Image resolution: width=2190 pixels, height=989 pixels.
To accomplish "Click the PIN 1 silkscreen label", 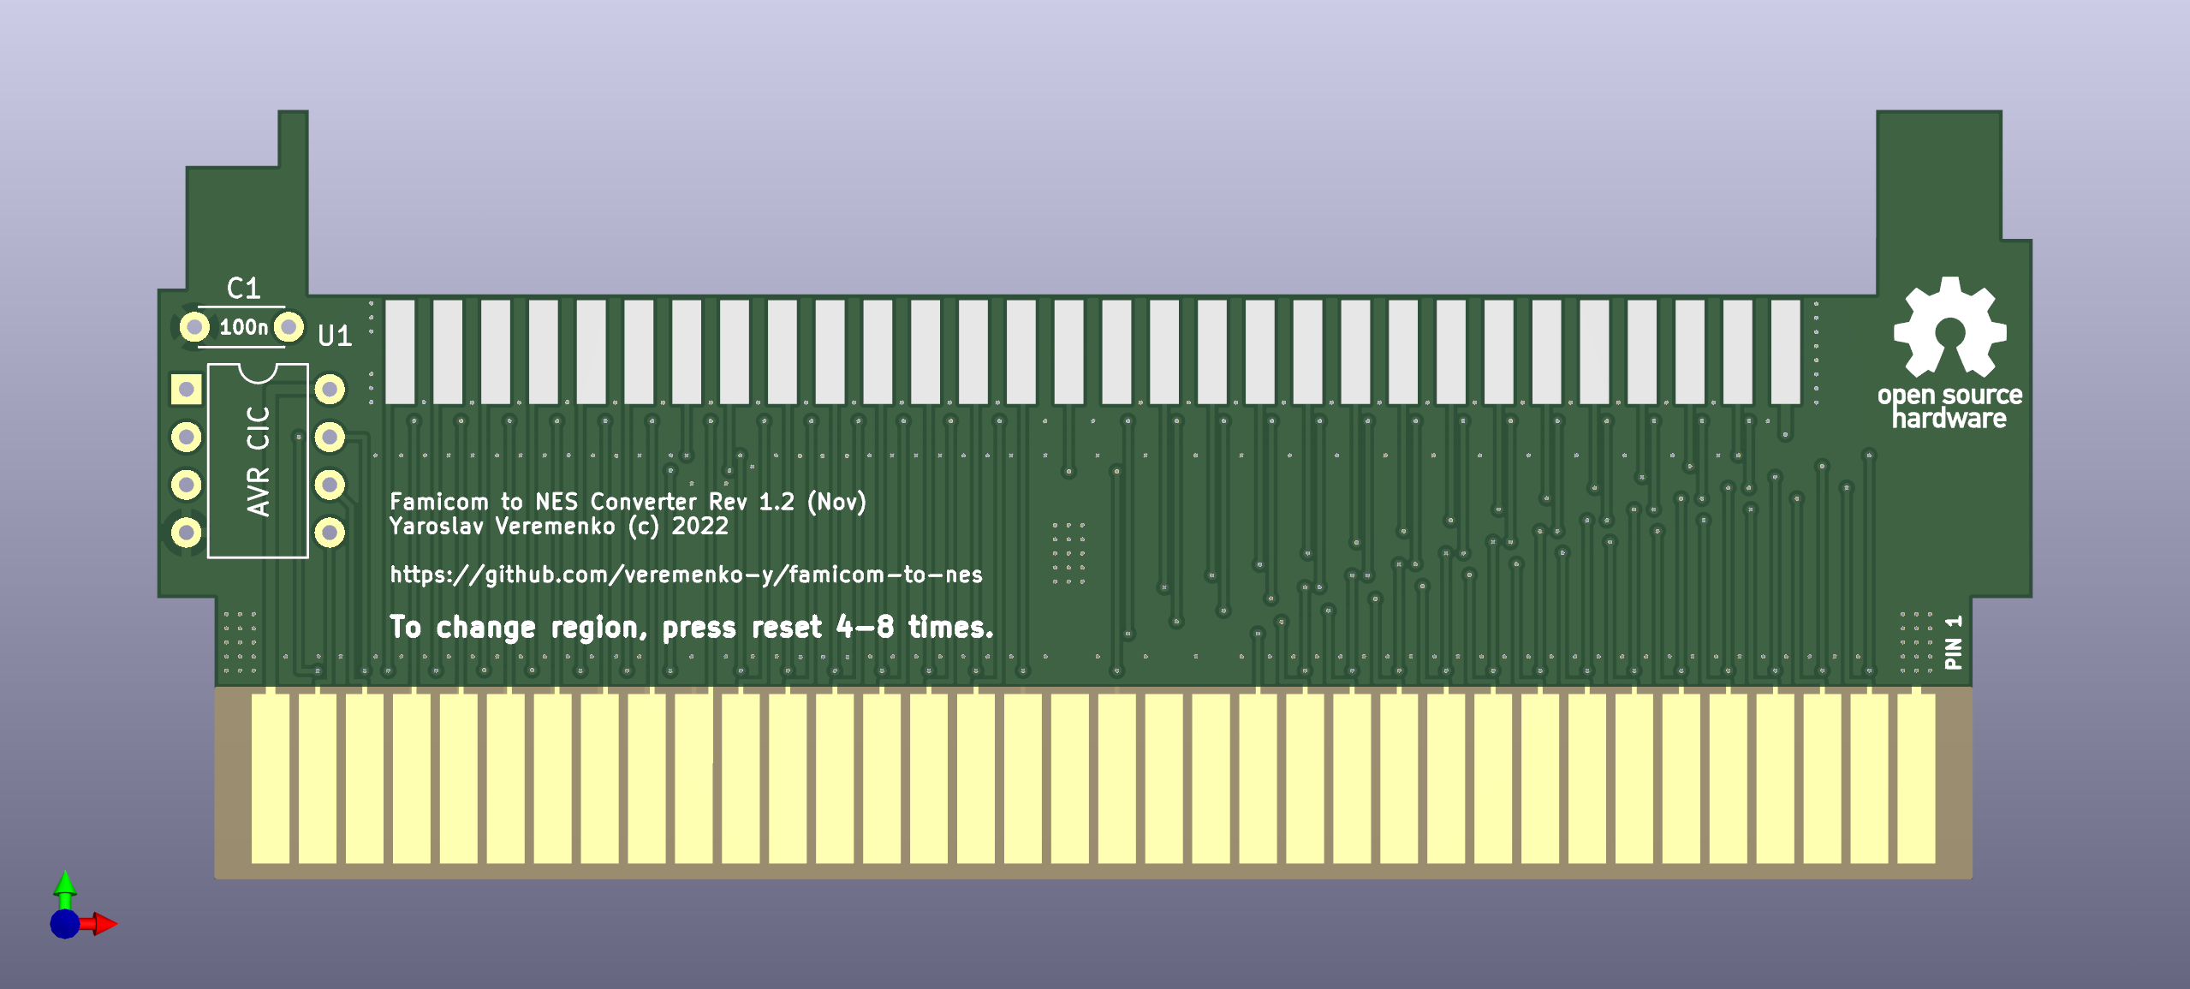I will point(1953,642).
